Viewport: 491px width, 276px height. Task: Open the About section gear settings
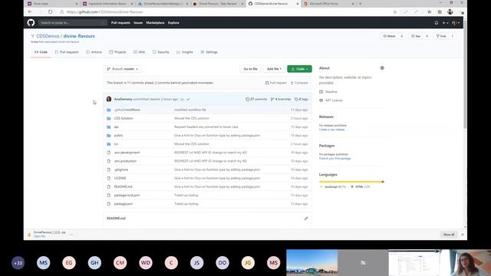(382, 68)
